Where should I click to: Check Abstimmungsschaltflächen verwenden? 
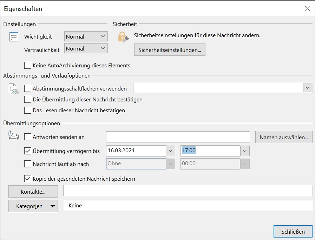27,88
